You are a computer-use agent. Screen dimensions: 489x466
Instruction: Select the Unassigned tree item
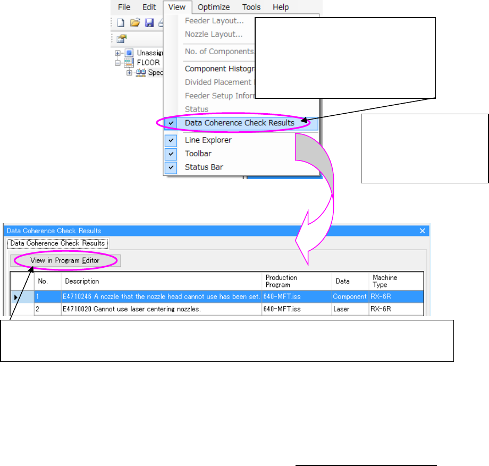pyautogui.click(x=150, y=53)
